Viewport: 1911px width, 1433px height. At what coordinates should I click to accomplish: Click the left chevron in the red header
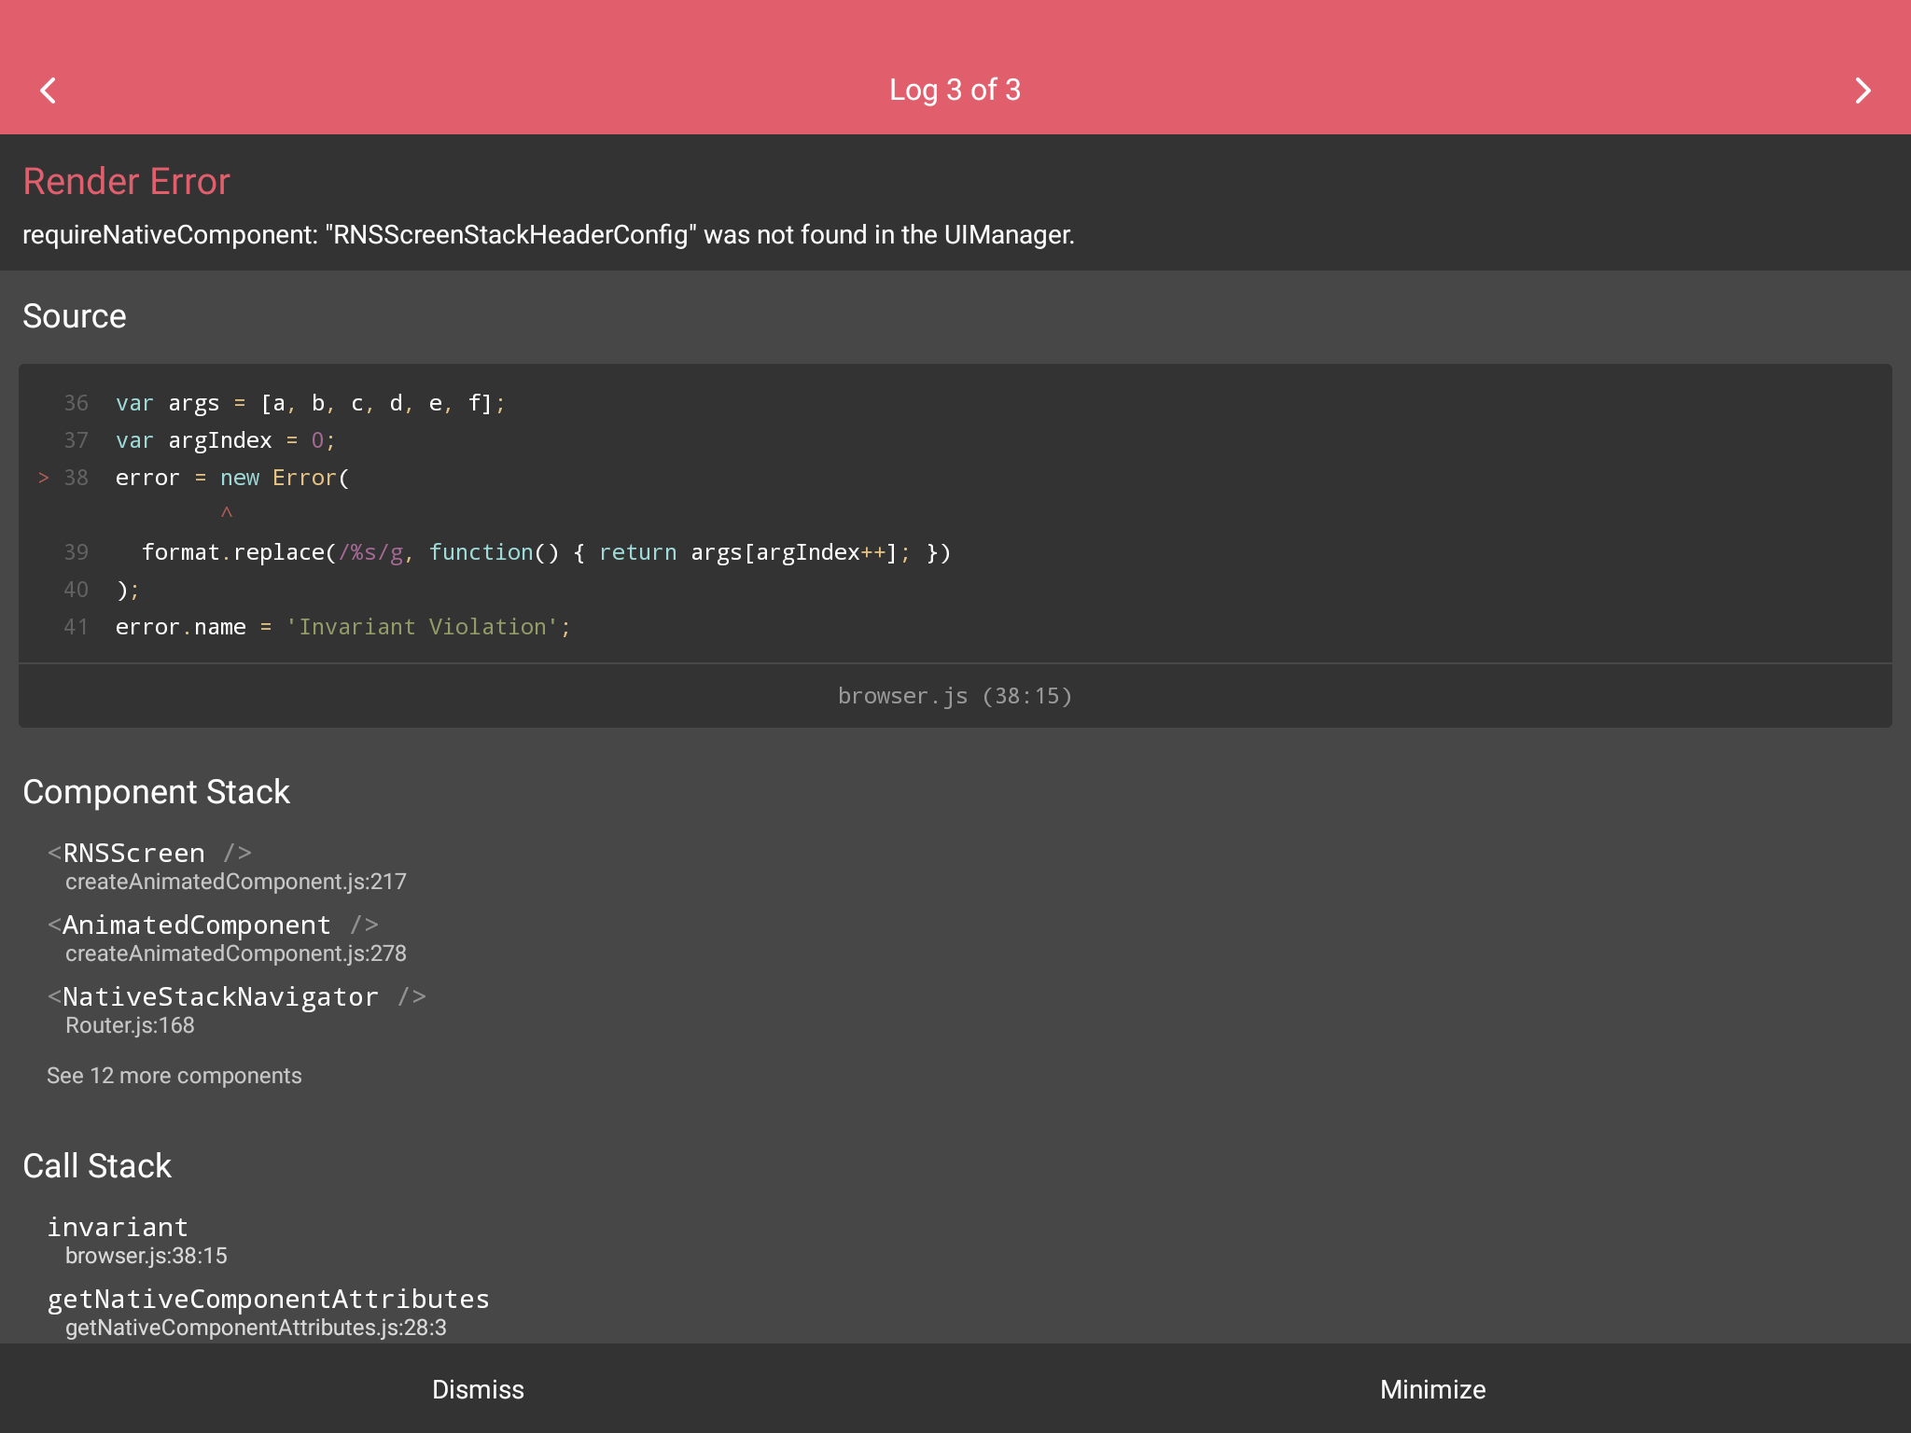(x=49, y=90)
